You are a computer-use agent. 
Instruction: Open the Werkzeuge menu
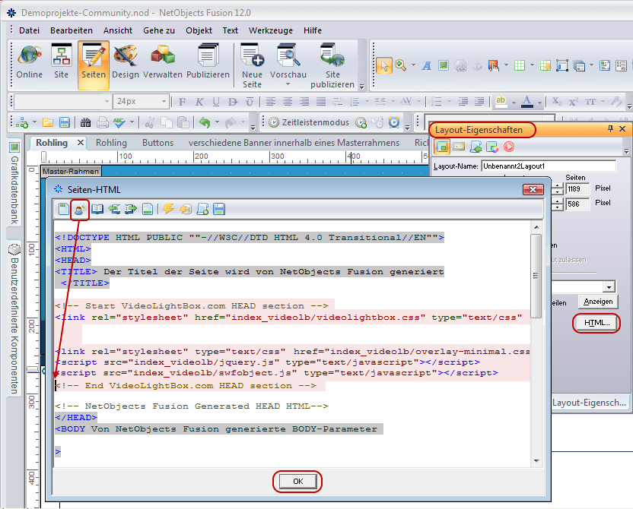point(271,30)
